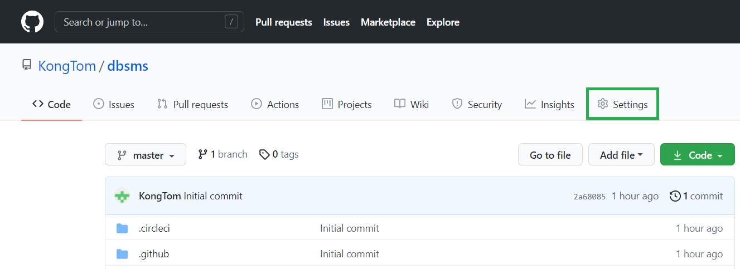Click the GitHub Octocat logo

click(x=32, y=22)
